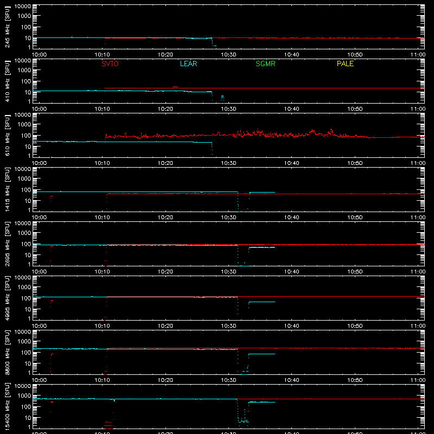
Task: Click the 1000 tick of 410 MHz panel
Action: pyautogui.click(x=24, y=71)
